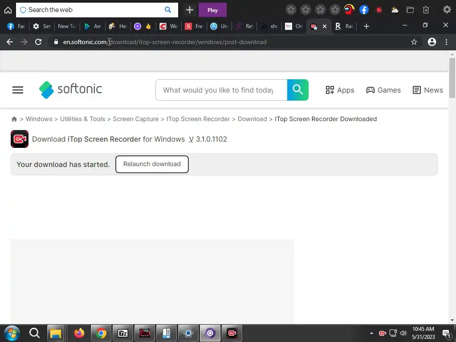This screenshot has width=456, height=342.
Task: Open the Screen Capture breadcrumb link
Action: pyautogui.click(x=136, y=119)
